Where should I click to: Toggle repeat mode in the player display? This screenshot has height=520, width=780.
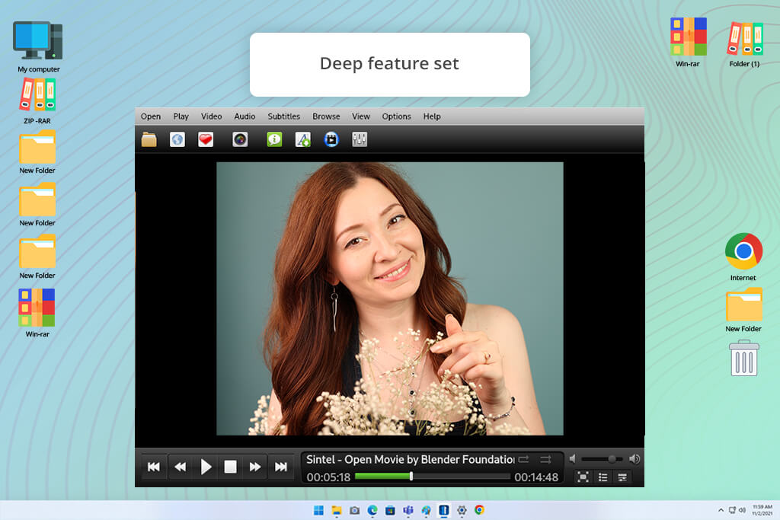point(524,459)
